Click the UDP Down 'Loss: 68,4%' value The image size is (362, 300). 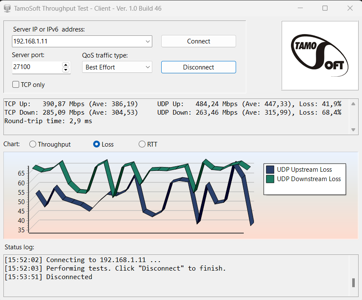(x=320, y=112)
